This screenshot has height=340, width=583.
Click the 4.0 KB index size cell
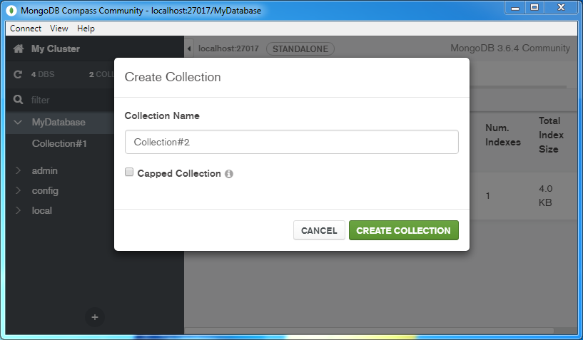545,195
